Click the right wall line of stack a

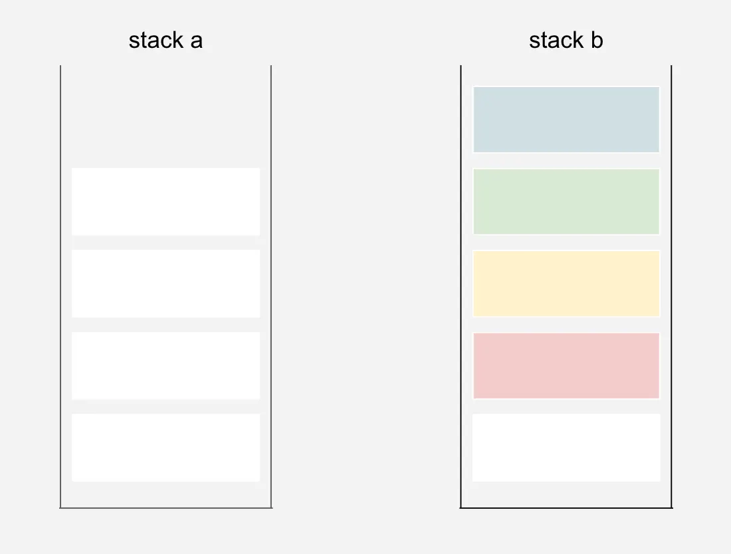pos(271,286)
